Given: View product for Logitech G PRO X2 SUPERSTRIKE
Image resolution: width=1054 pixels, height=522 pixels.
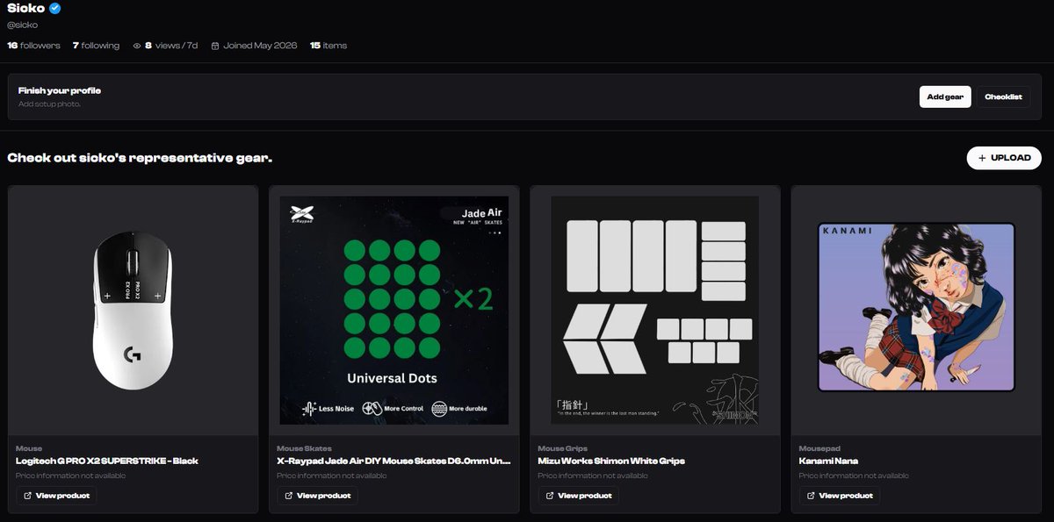Looking at the screenshot, I should pyautogui.click(x=56, y=496).
